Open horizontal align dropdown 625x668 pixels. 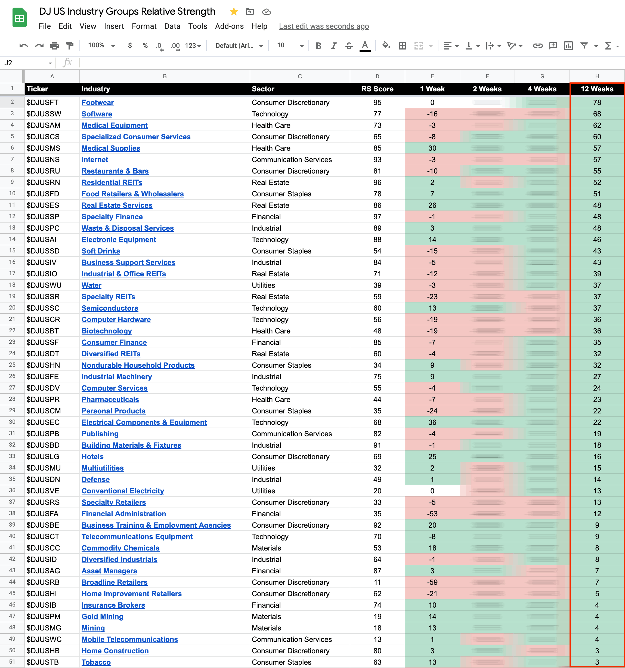pyautogui.click(x=451, y=46)
